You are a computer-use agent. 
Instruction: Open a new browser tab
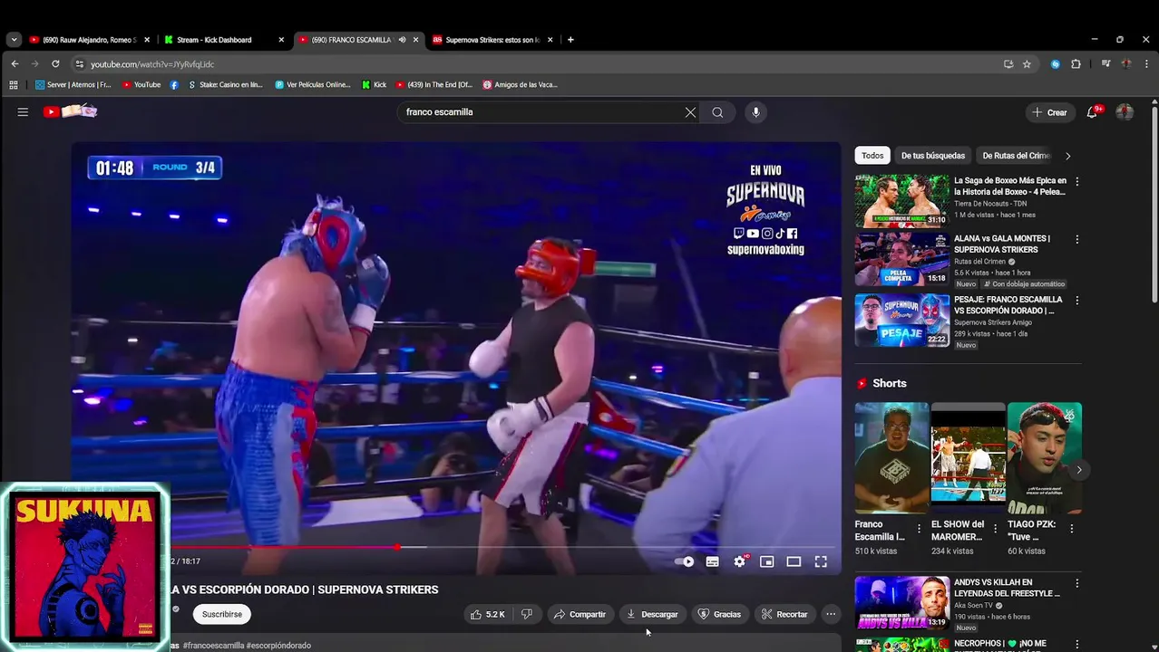tap(570, 40)
